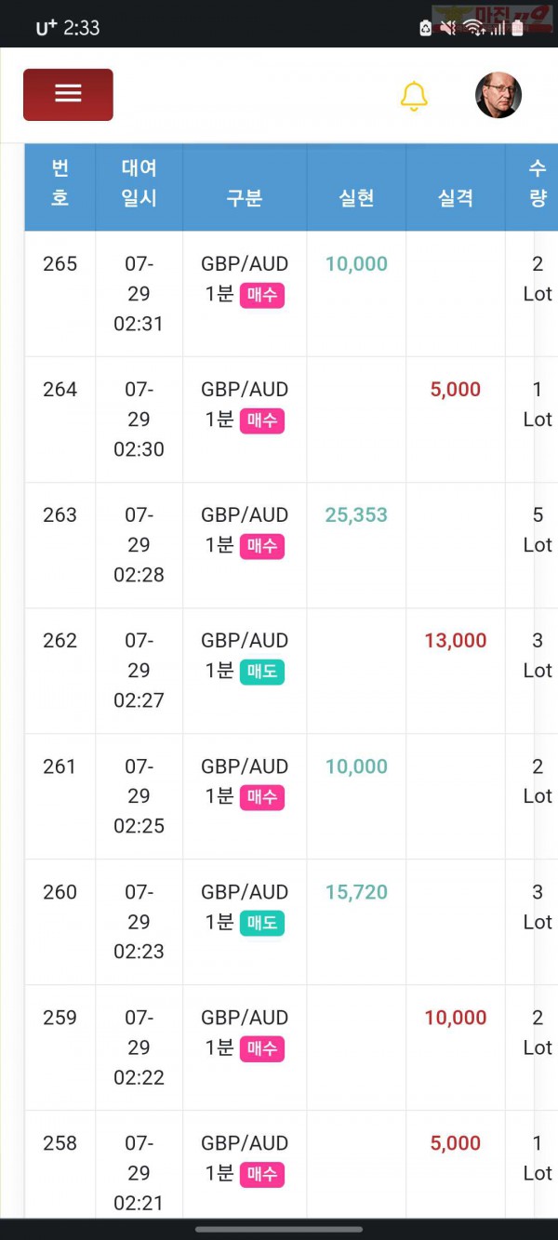Screen dimensions: 558x1240
Task: Tap the 매도 badge in row 262
Action: click(x=261, y=672)
